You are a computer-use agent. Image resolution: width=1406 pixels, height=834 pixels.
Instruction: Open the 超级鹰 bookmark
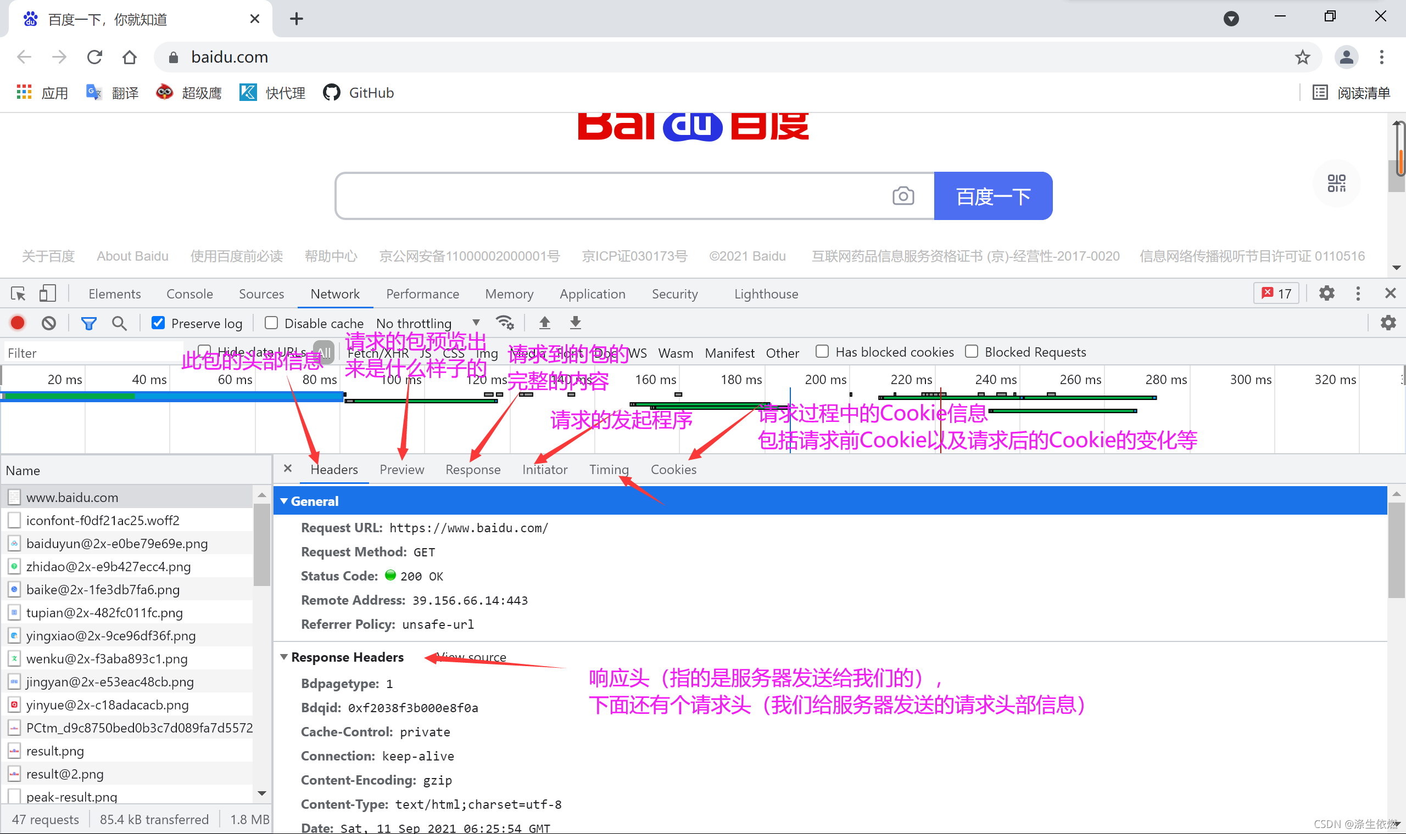(x=189, y=93)
